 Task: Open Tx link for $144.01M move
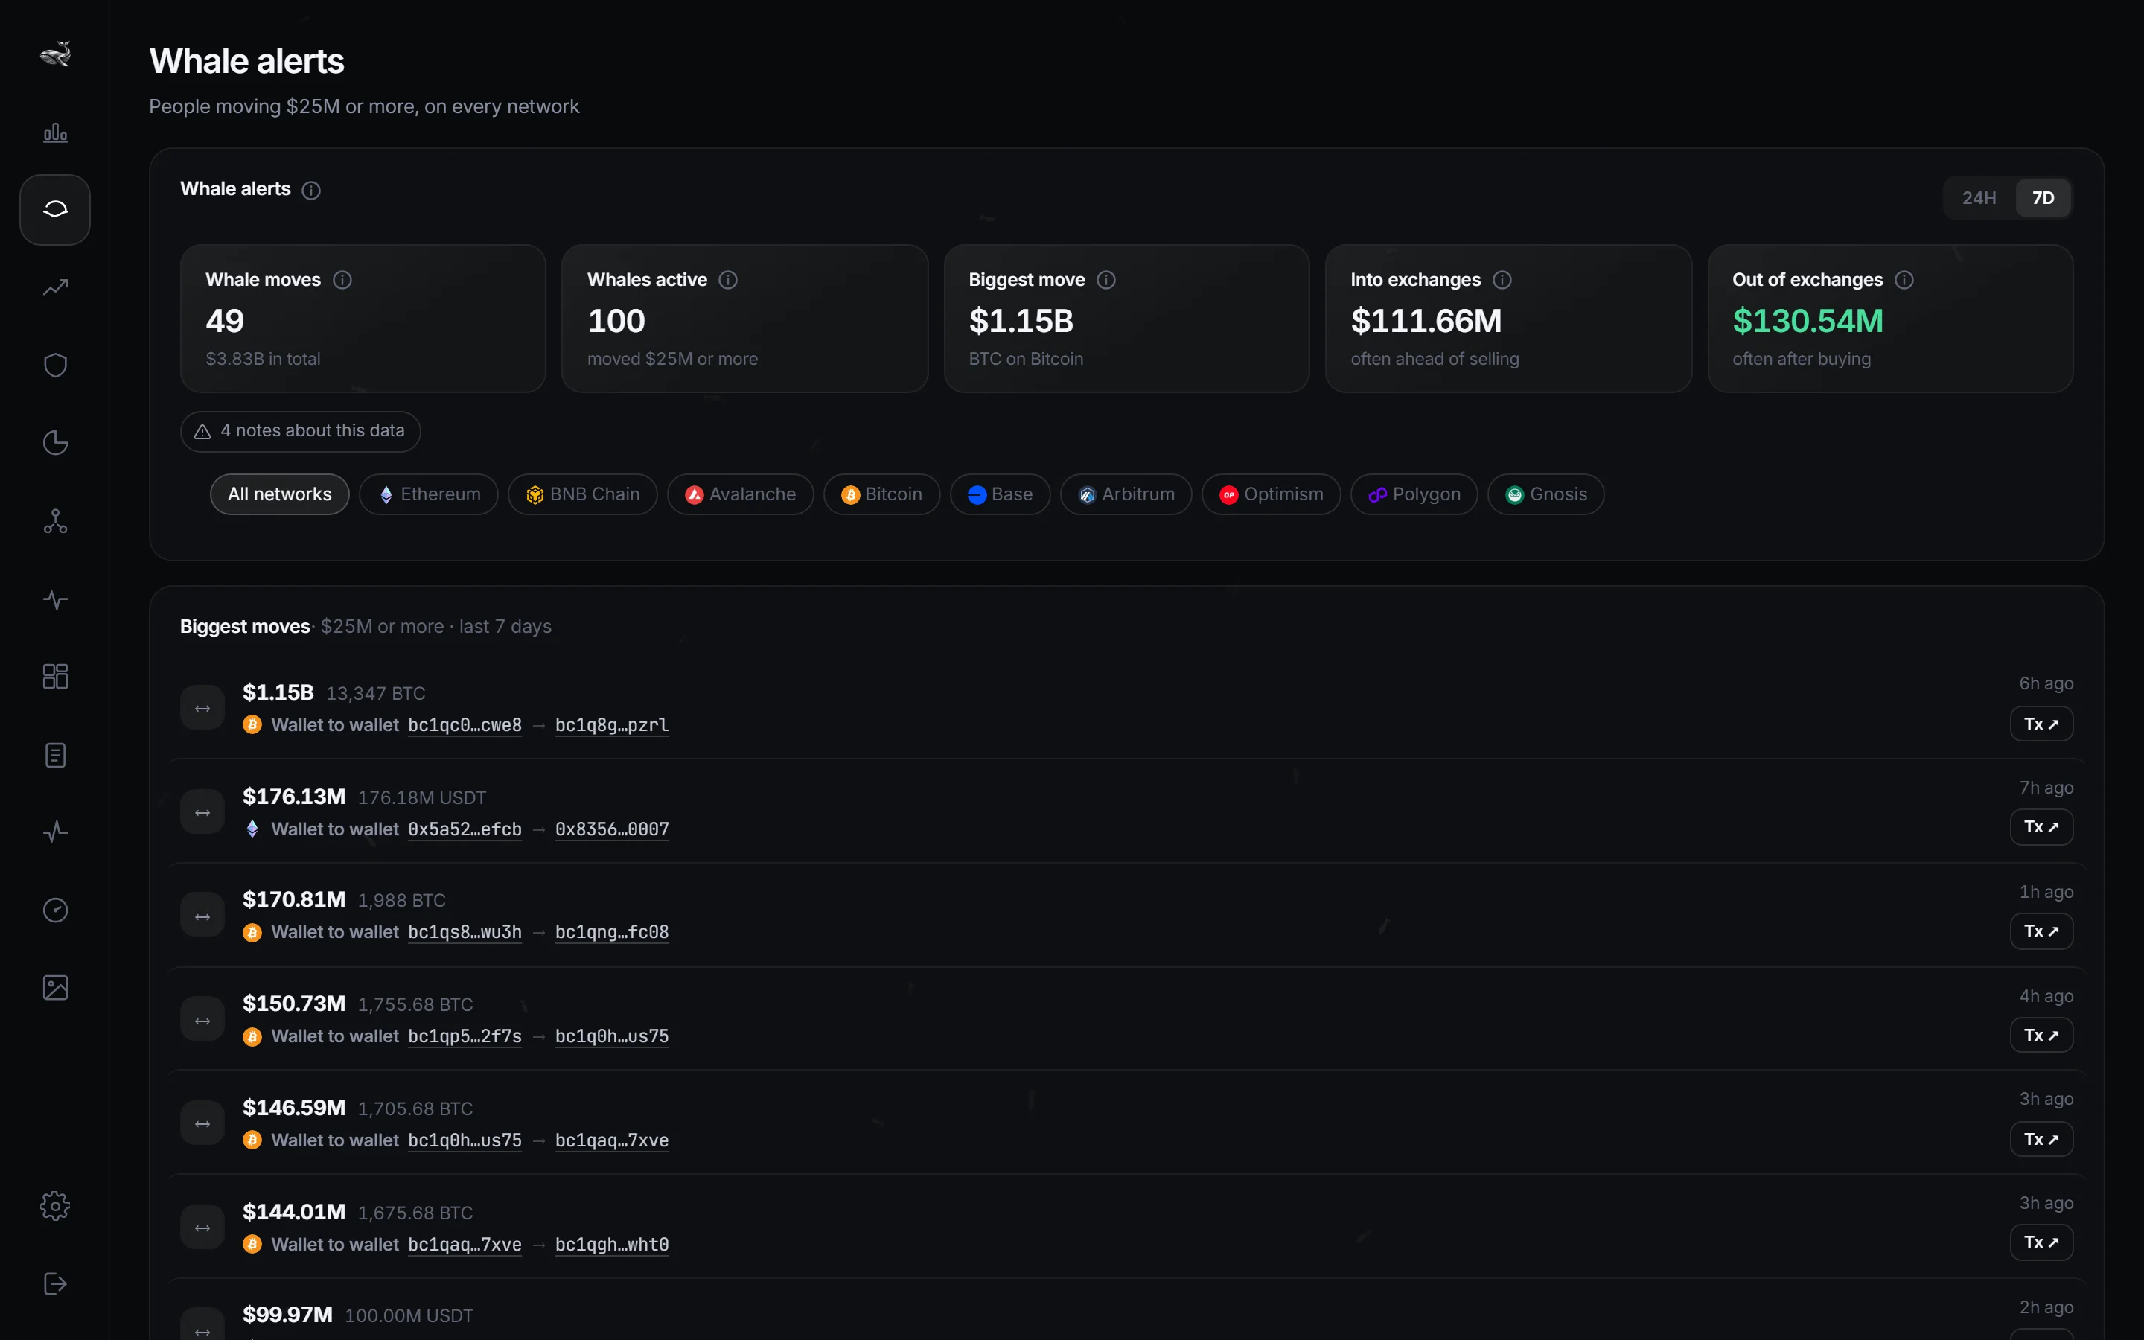click(2041, 1242)
